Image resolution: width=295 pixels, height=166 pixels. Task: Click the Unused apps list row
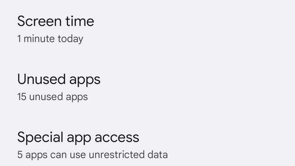click(x=147, y=87)
